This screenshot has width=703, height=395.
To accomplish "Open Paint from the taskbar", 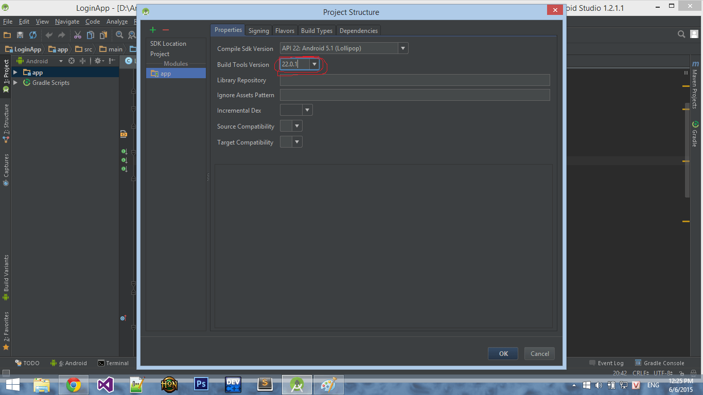I will [328, 385].
